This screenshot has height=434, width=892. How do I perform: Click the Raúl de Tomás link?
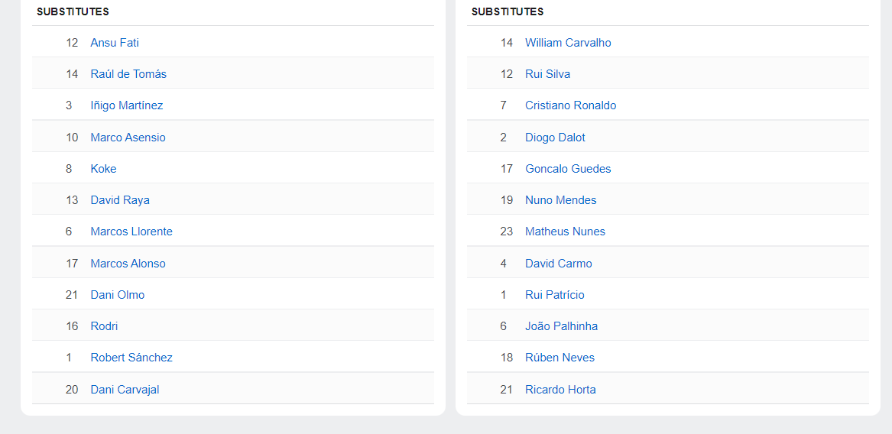(128, 74)
